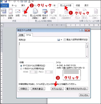Open the 差し込み文書 ribbon tab
Screen dimensions: 101x104
66,5
